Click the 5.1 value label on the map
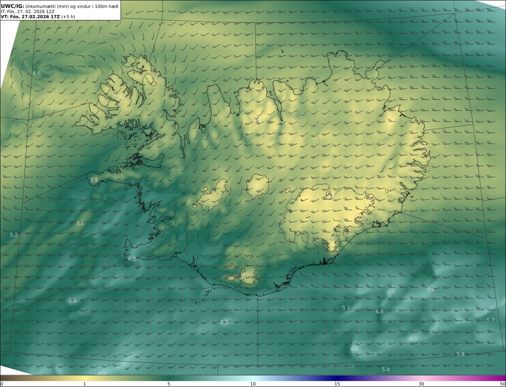Screen dimensions: 506x387 [x=346, y=308]
